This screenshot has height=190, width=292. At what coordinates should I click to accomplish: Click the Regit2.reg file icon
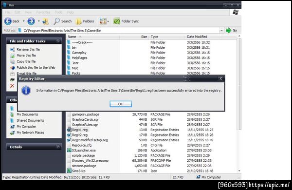pos(69,135)
